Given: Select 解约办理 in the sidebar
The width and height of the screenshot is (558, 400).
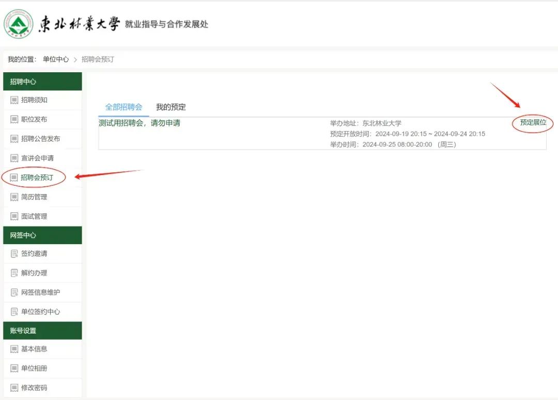Looking at the screenshot, I should click(34, 273).
